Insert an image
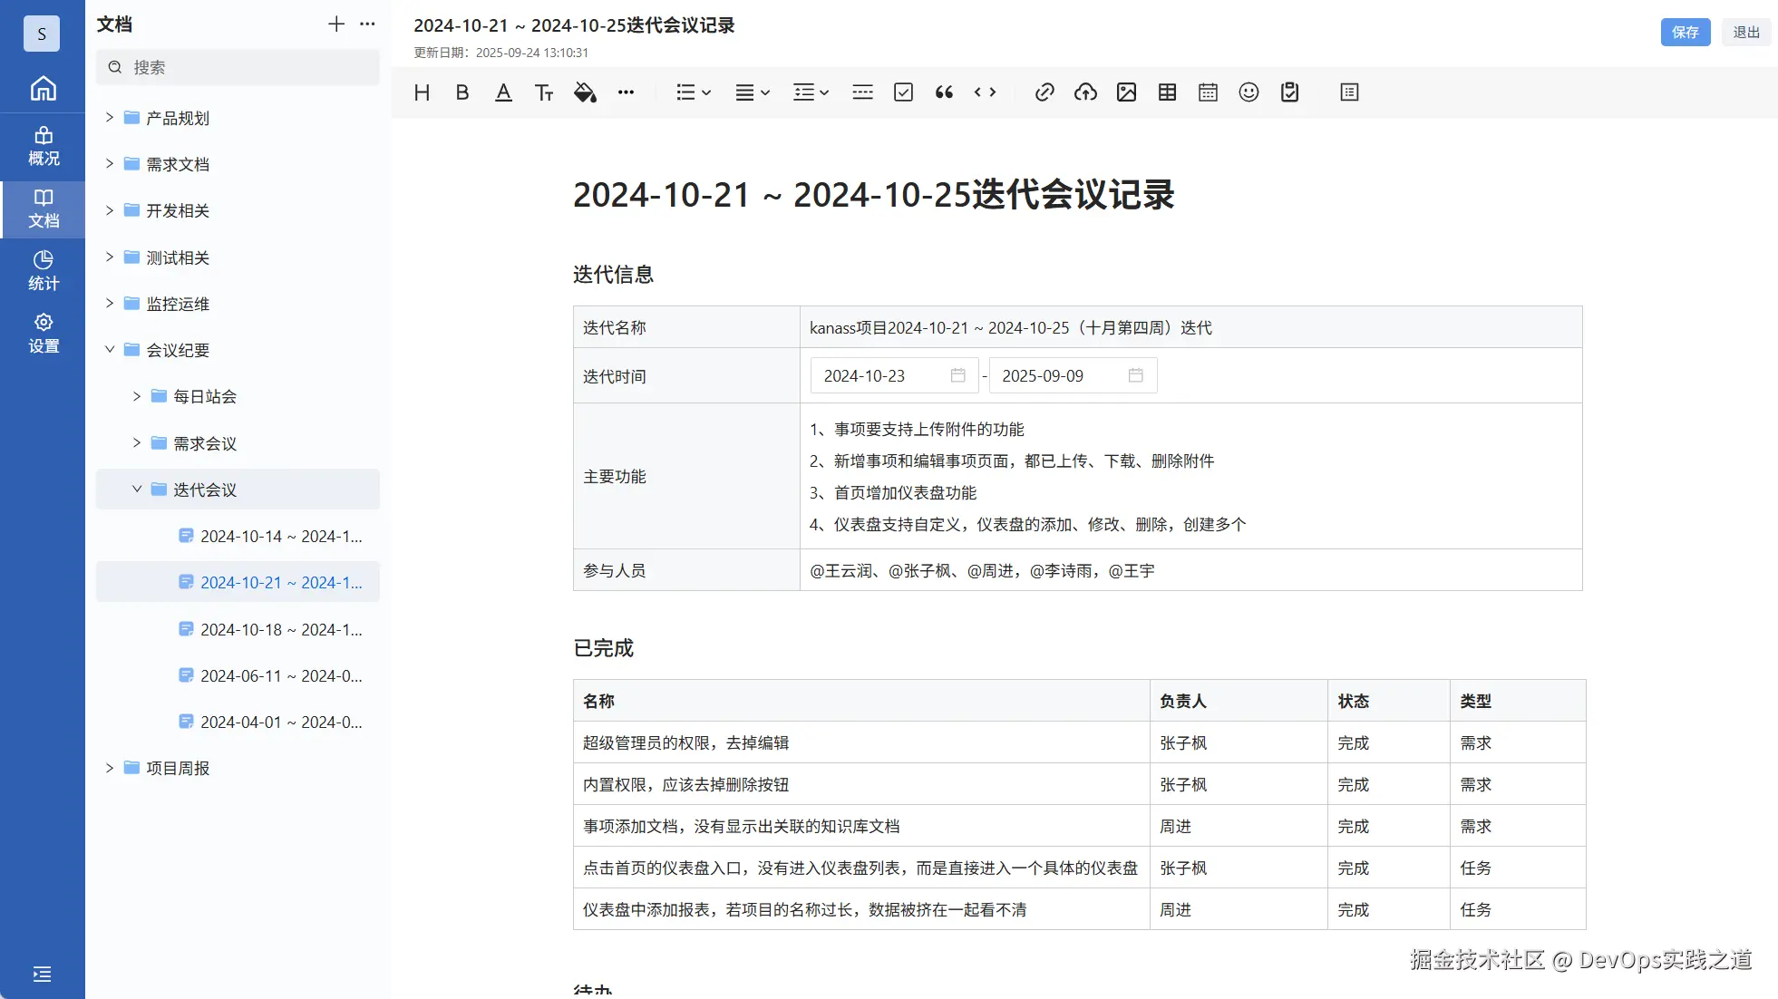The width and height of the screenshot is (1778, 999). [1126, 92]
